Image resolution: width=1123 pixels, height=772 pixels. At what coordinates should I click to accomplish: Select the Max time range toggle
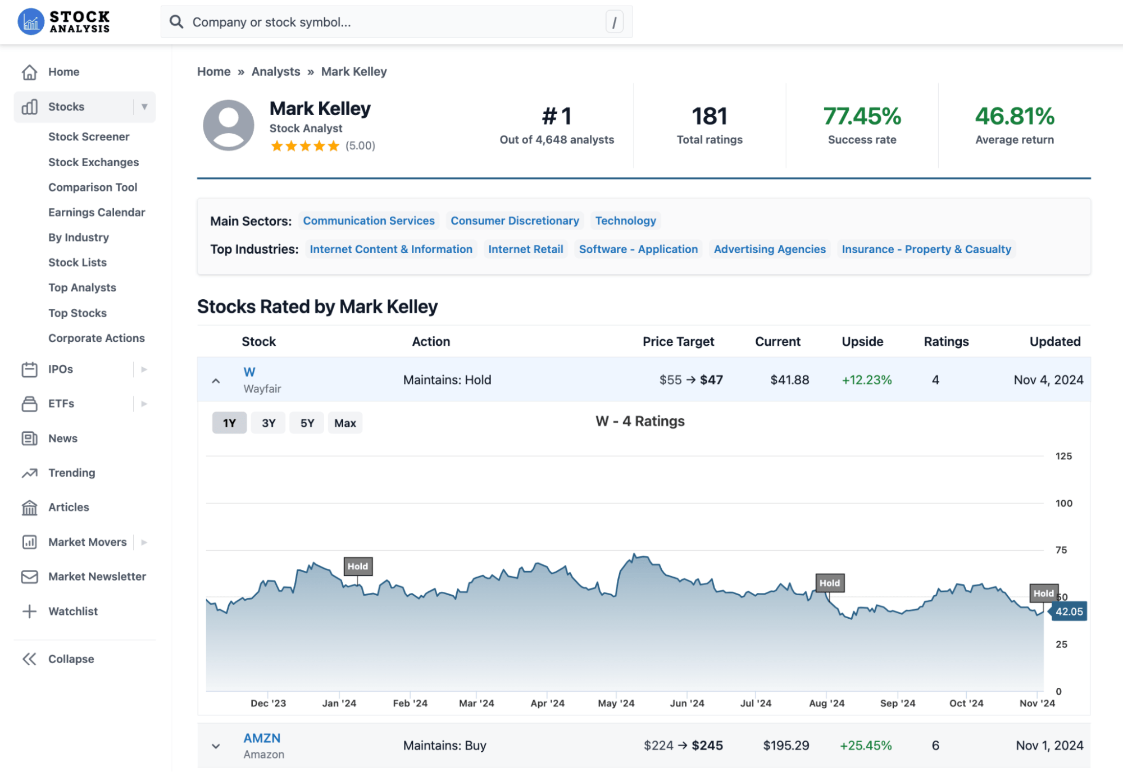pos(345,422)
